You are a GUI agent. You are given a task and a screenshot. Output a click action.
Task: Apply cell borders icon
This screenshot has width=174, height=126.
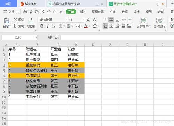(60, 26)
